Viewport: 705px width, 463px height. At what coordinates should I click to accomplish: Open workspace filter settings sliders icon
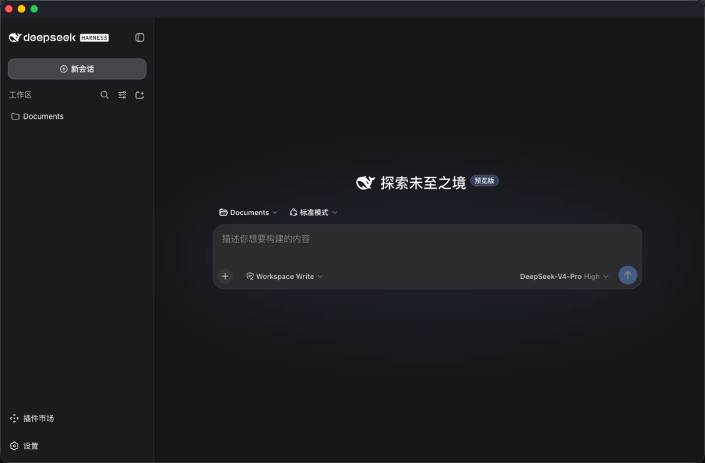click(x=122, y=95)
